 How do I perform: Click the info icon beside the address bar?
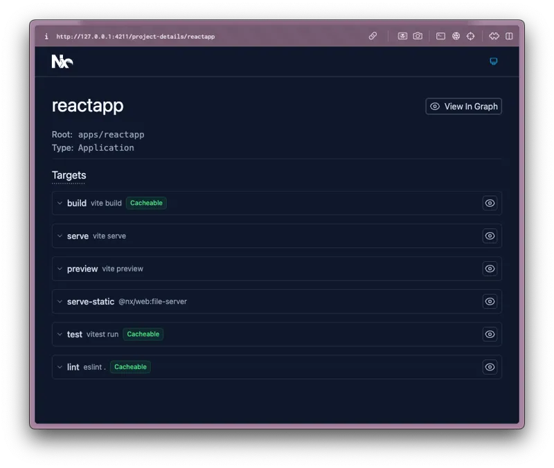pyautogui.click(x=46, y=36)
